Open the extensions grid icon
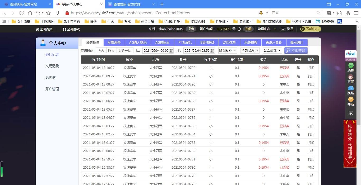Screen dimensions: 361x185 (348, 13)
